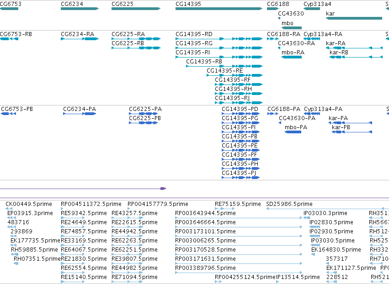Image resolution: width=389 pixels, height=284 pixels.
Task: Click EST EK171127.5prime label
Action: pos(351,268)
